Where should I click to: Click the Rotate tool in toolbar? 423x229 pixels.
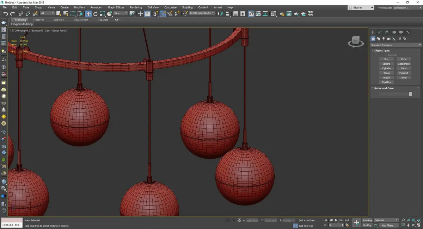[x=95, y=14]
